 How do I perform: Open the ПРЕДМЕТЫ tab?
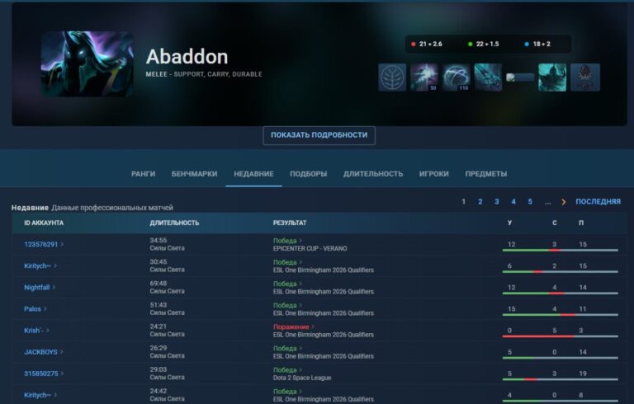(x=486, y=174)
